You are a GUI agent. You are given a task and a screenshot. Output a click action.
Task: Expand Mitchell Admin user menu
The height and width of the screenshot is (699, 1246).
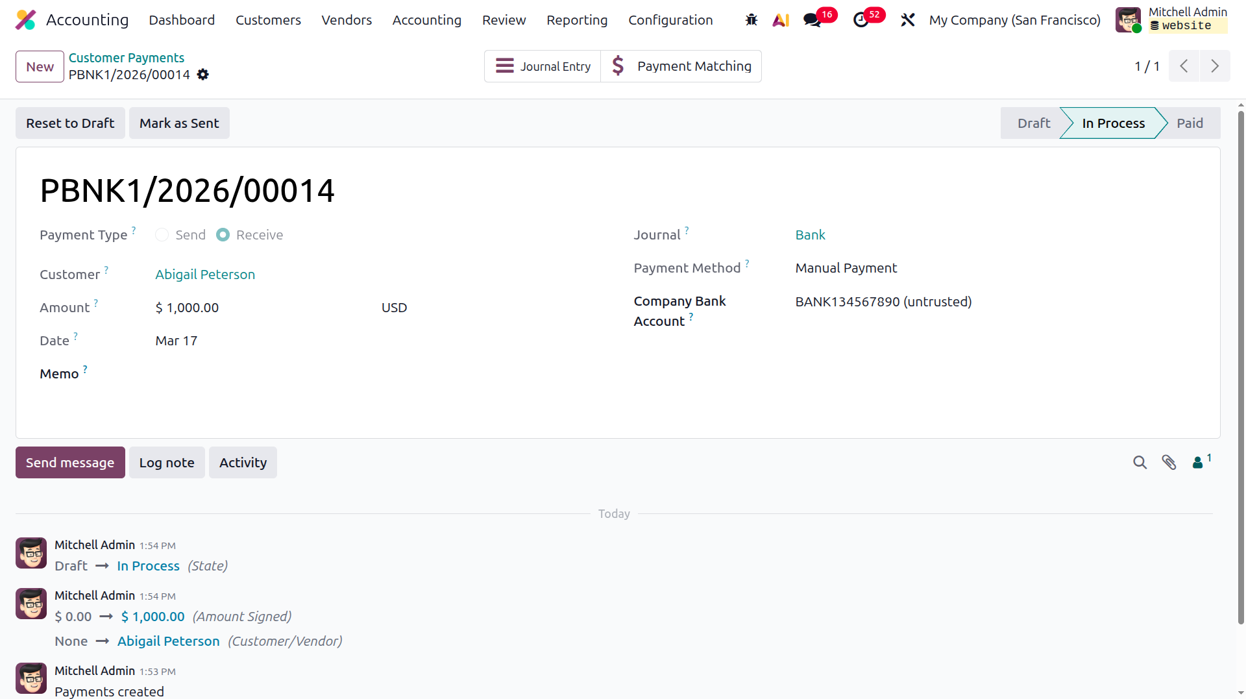(1172, 20)
